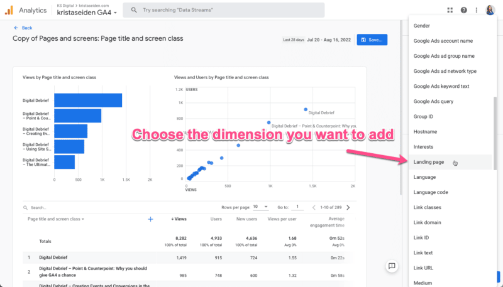Open the three-dot more options menu
503x287 pixels.
pyautogui.click(x=477, y=10)
